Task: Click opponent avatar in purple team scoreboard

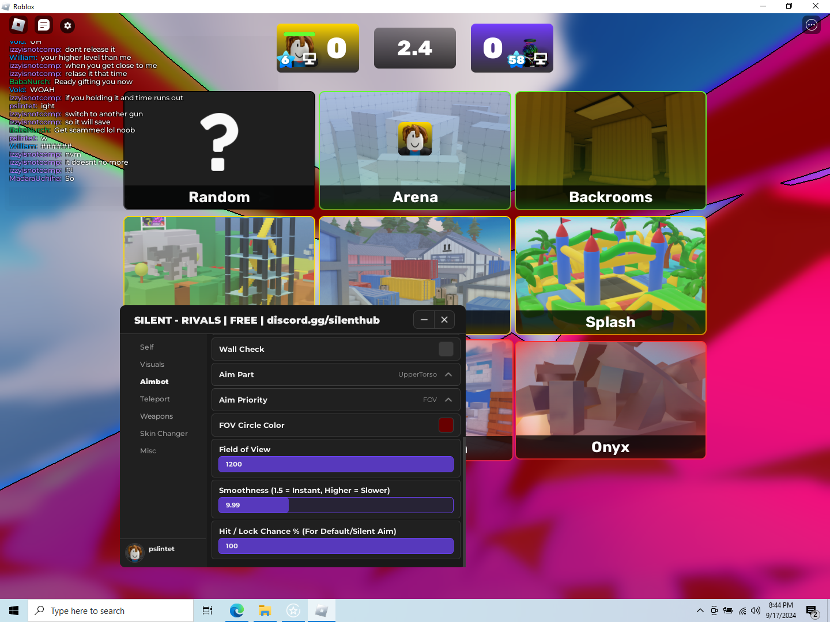Action: (x=530, y=53)
